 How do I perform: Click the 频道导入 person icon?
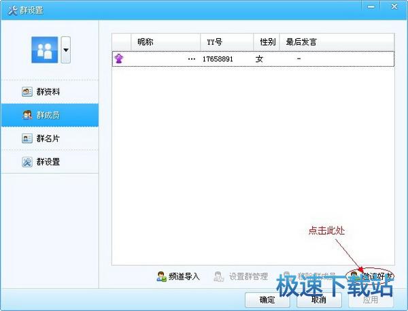point(161,276)
